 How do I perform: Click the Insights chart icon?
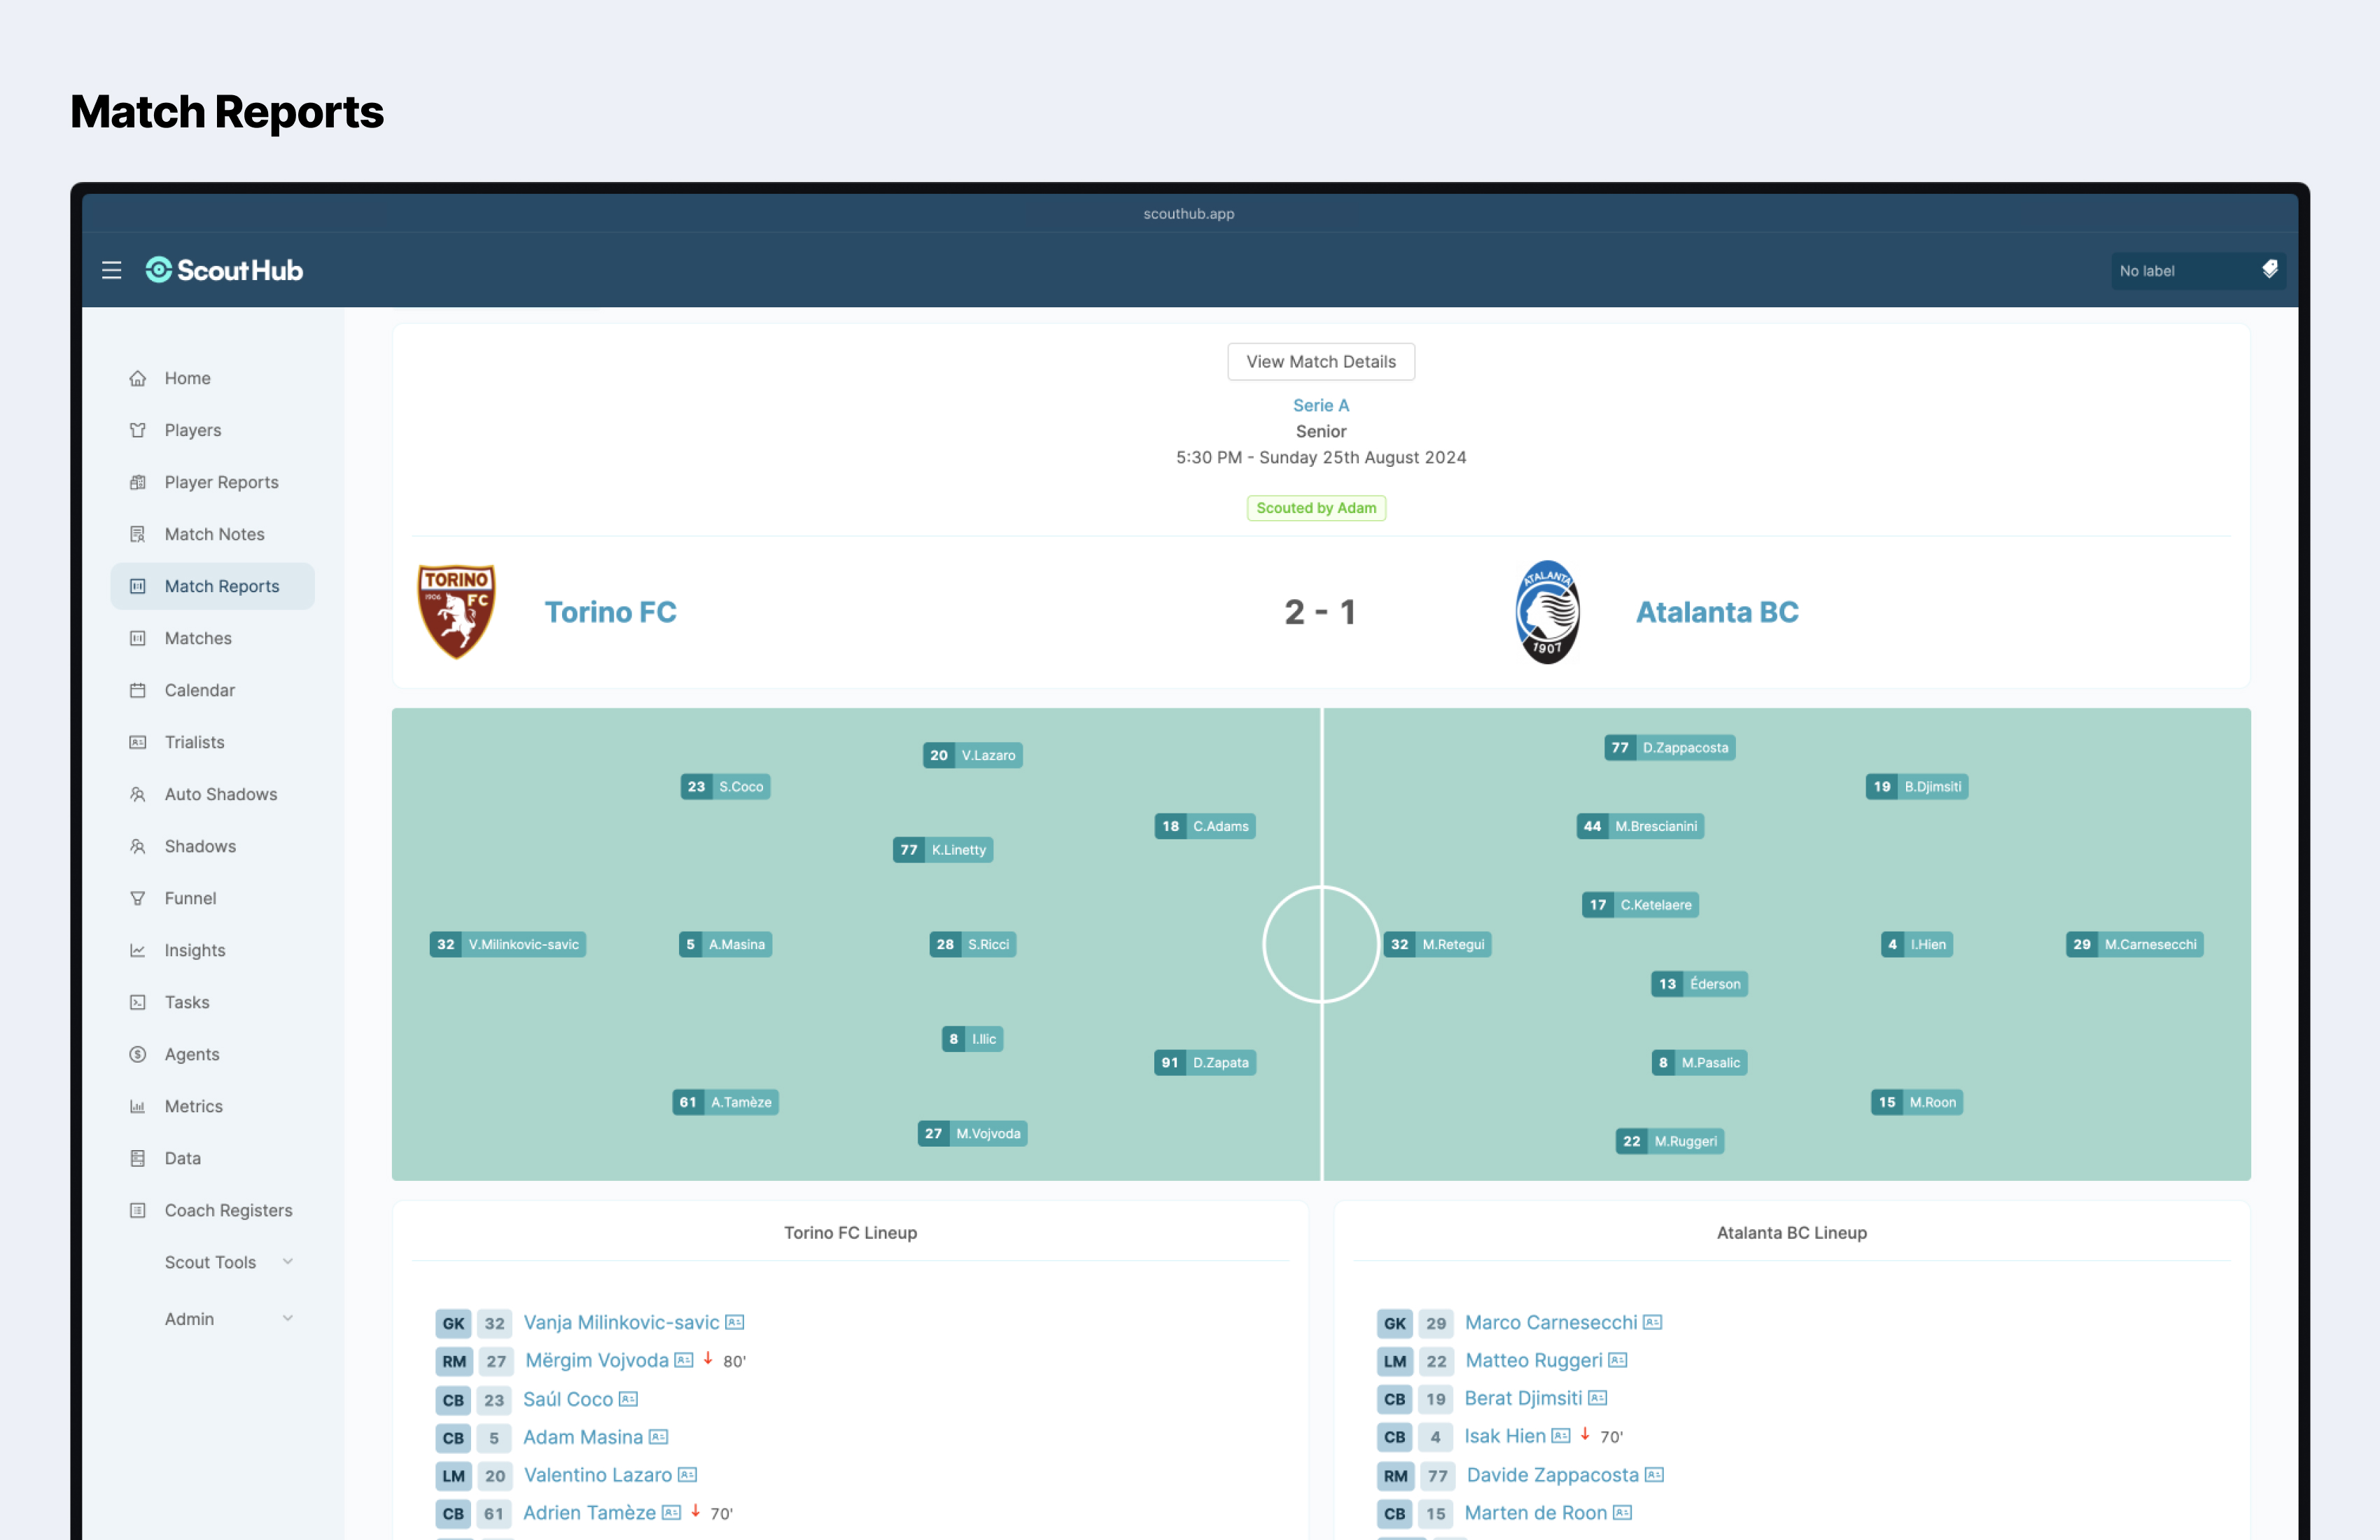pos(138,950)
